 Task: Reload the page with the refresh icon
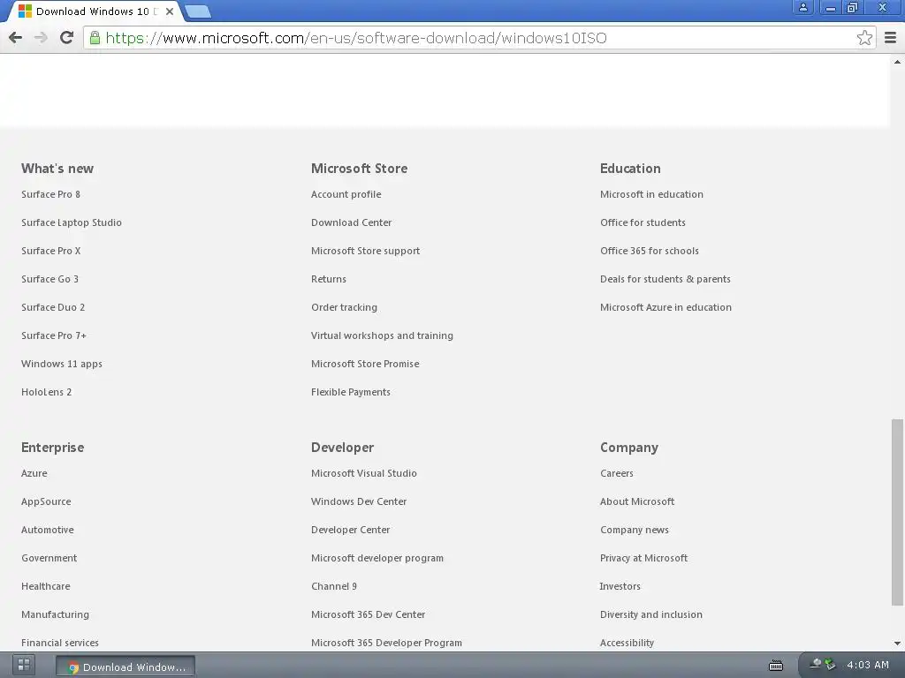tap(66, 37)
